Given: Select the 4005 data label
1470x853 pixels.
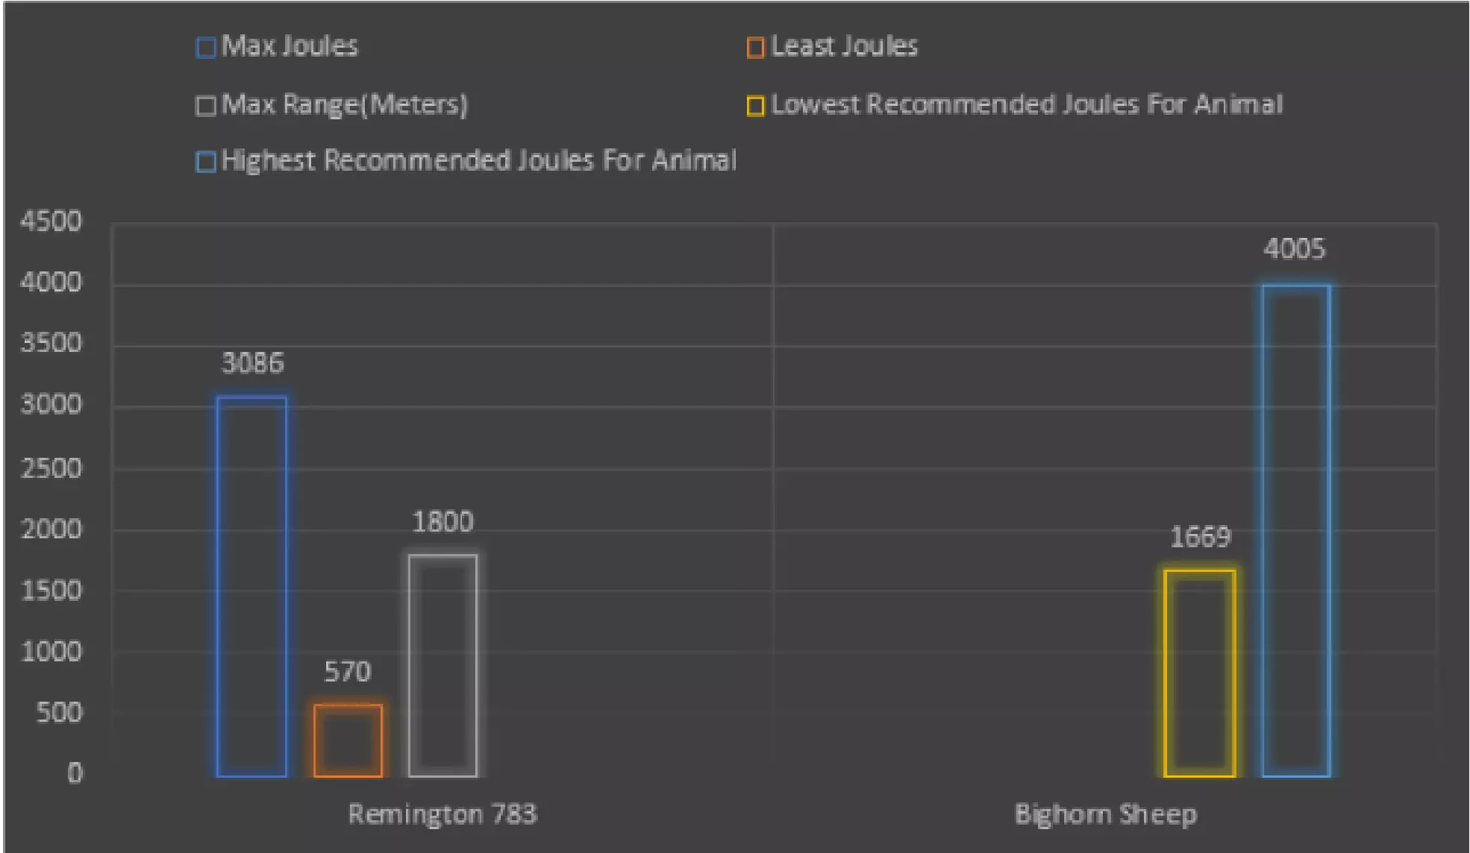Looking at the screenshot, I should (1295, 249).
